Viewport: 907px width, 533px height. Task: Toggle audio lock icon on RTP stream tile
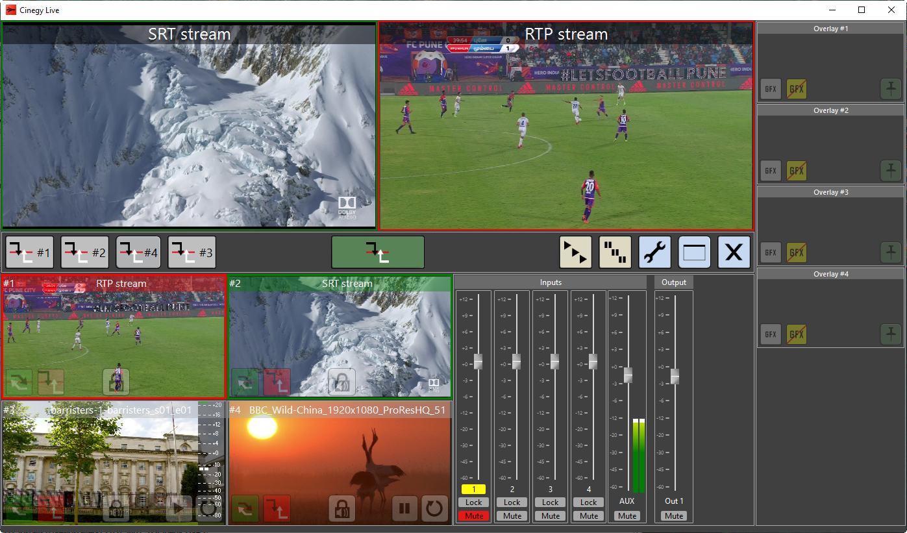116,382
